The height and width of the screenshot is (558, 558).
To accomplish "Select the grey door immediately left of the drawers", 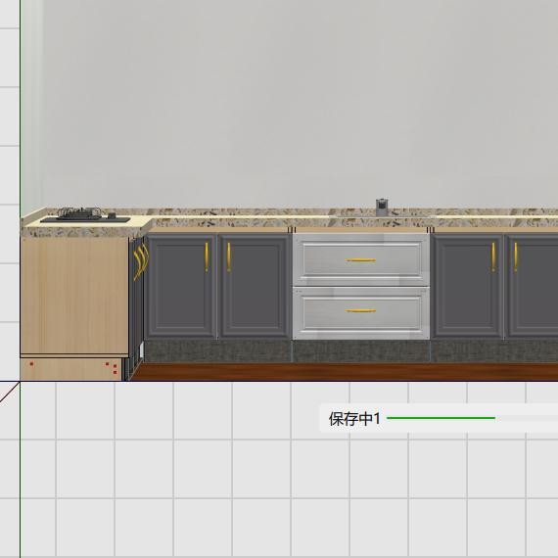I will [255, 286].
